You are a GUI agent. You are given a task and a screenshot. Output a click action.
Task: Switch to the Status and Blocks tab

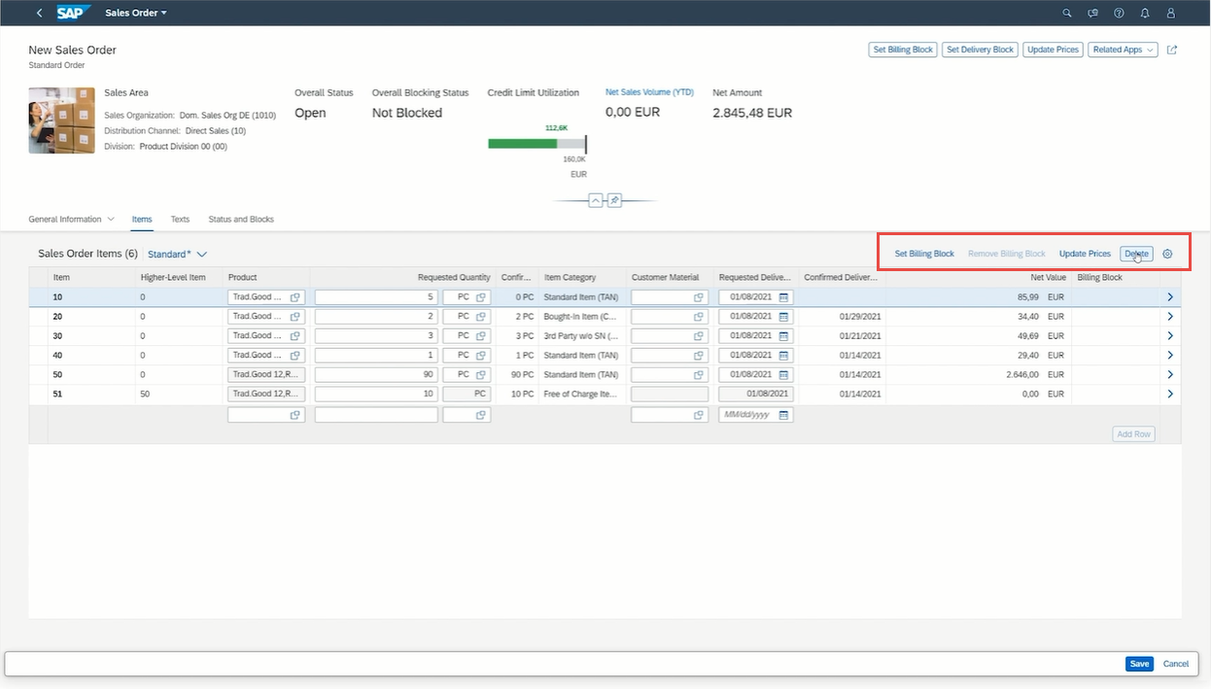pyautogui.click(x=240, y=219)
